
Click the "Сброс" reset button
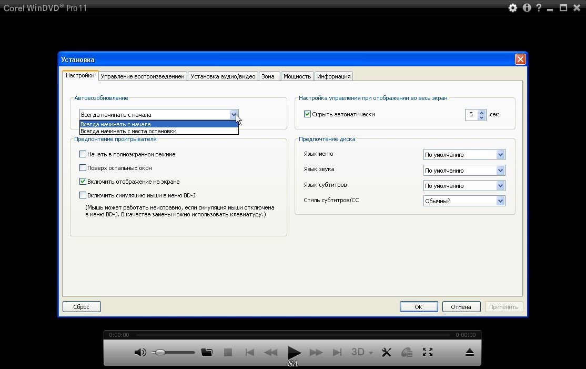82,307
